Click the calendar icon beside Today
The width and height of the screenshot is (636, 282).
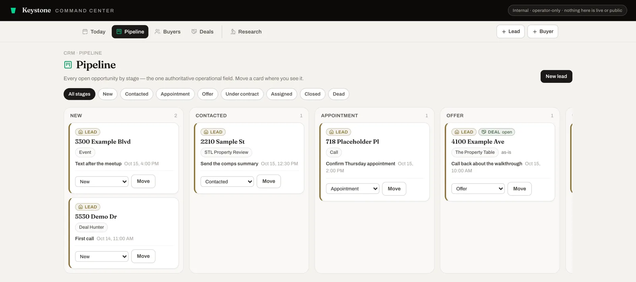(85, 32)
